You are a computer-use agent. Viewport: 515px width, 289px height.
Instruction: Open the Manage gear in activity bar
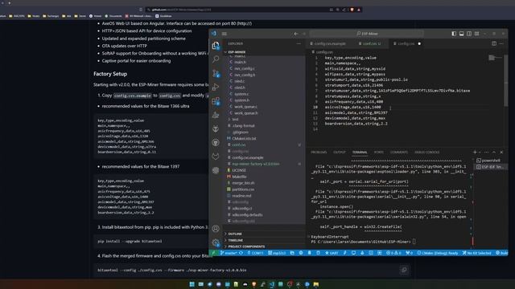coord(216,242)
